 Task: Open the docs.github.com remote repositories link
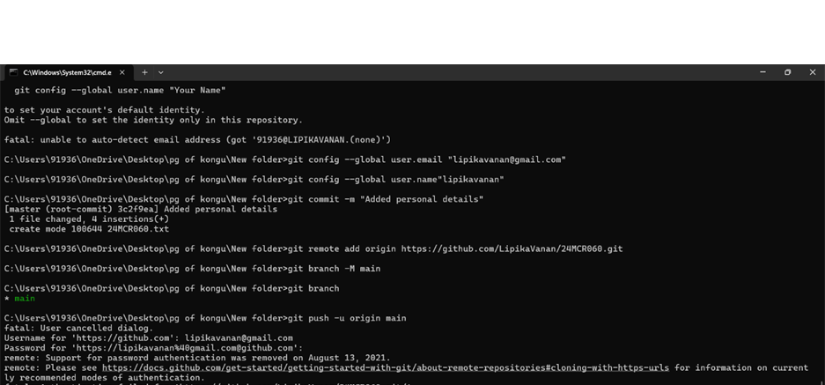(x=386, y=367)
